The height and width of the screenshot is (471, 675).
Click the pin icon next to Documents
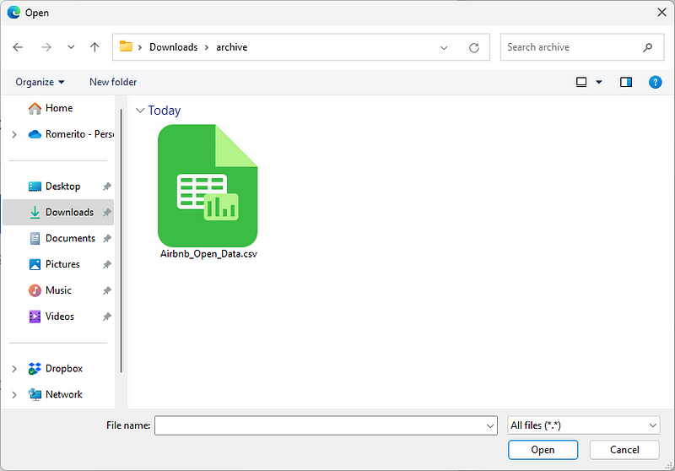point(107,238)
